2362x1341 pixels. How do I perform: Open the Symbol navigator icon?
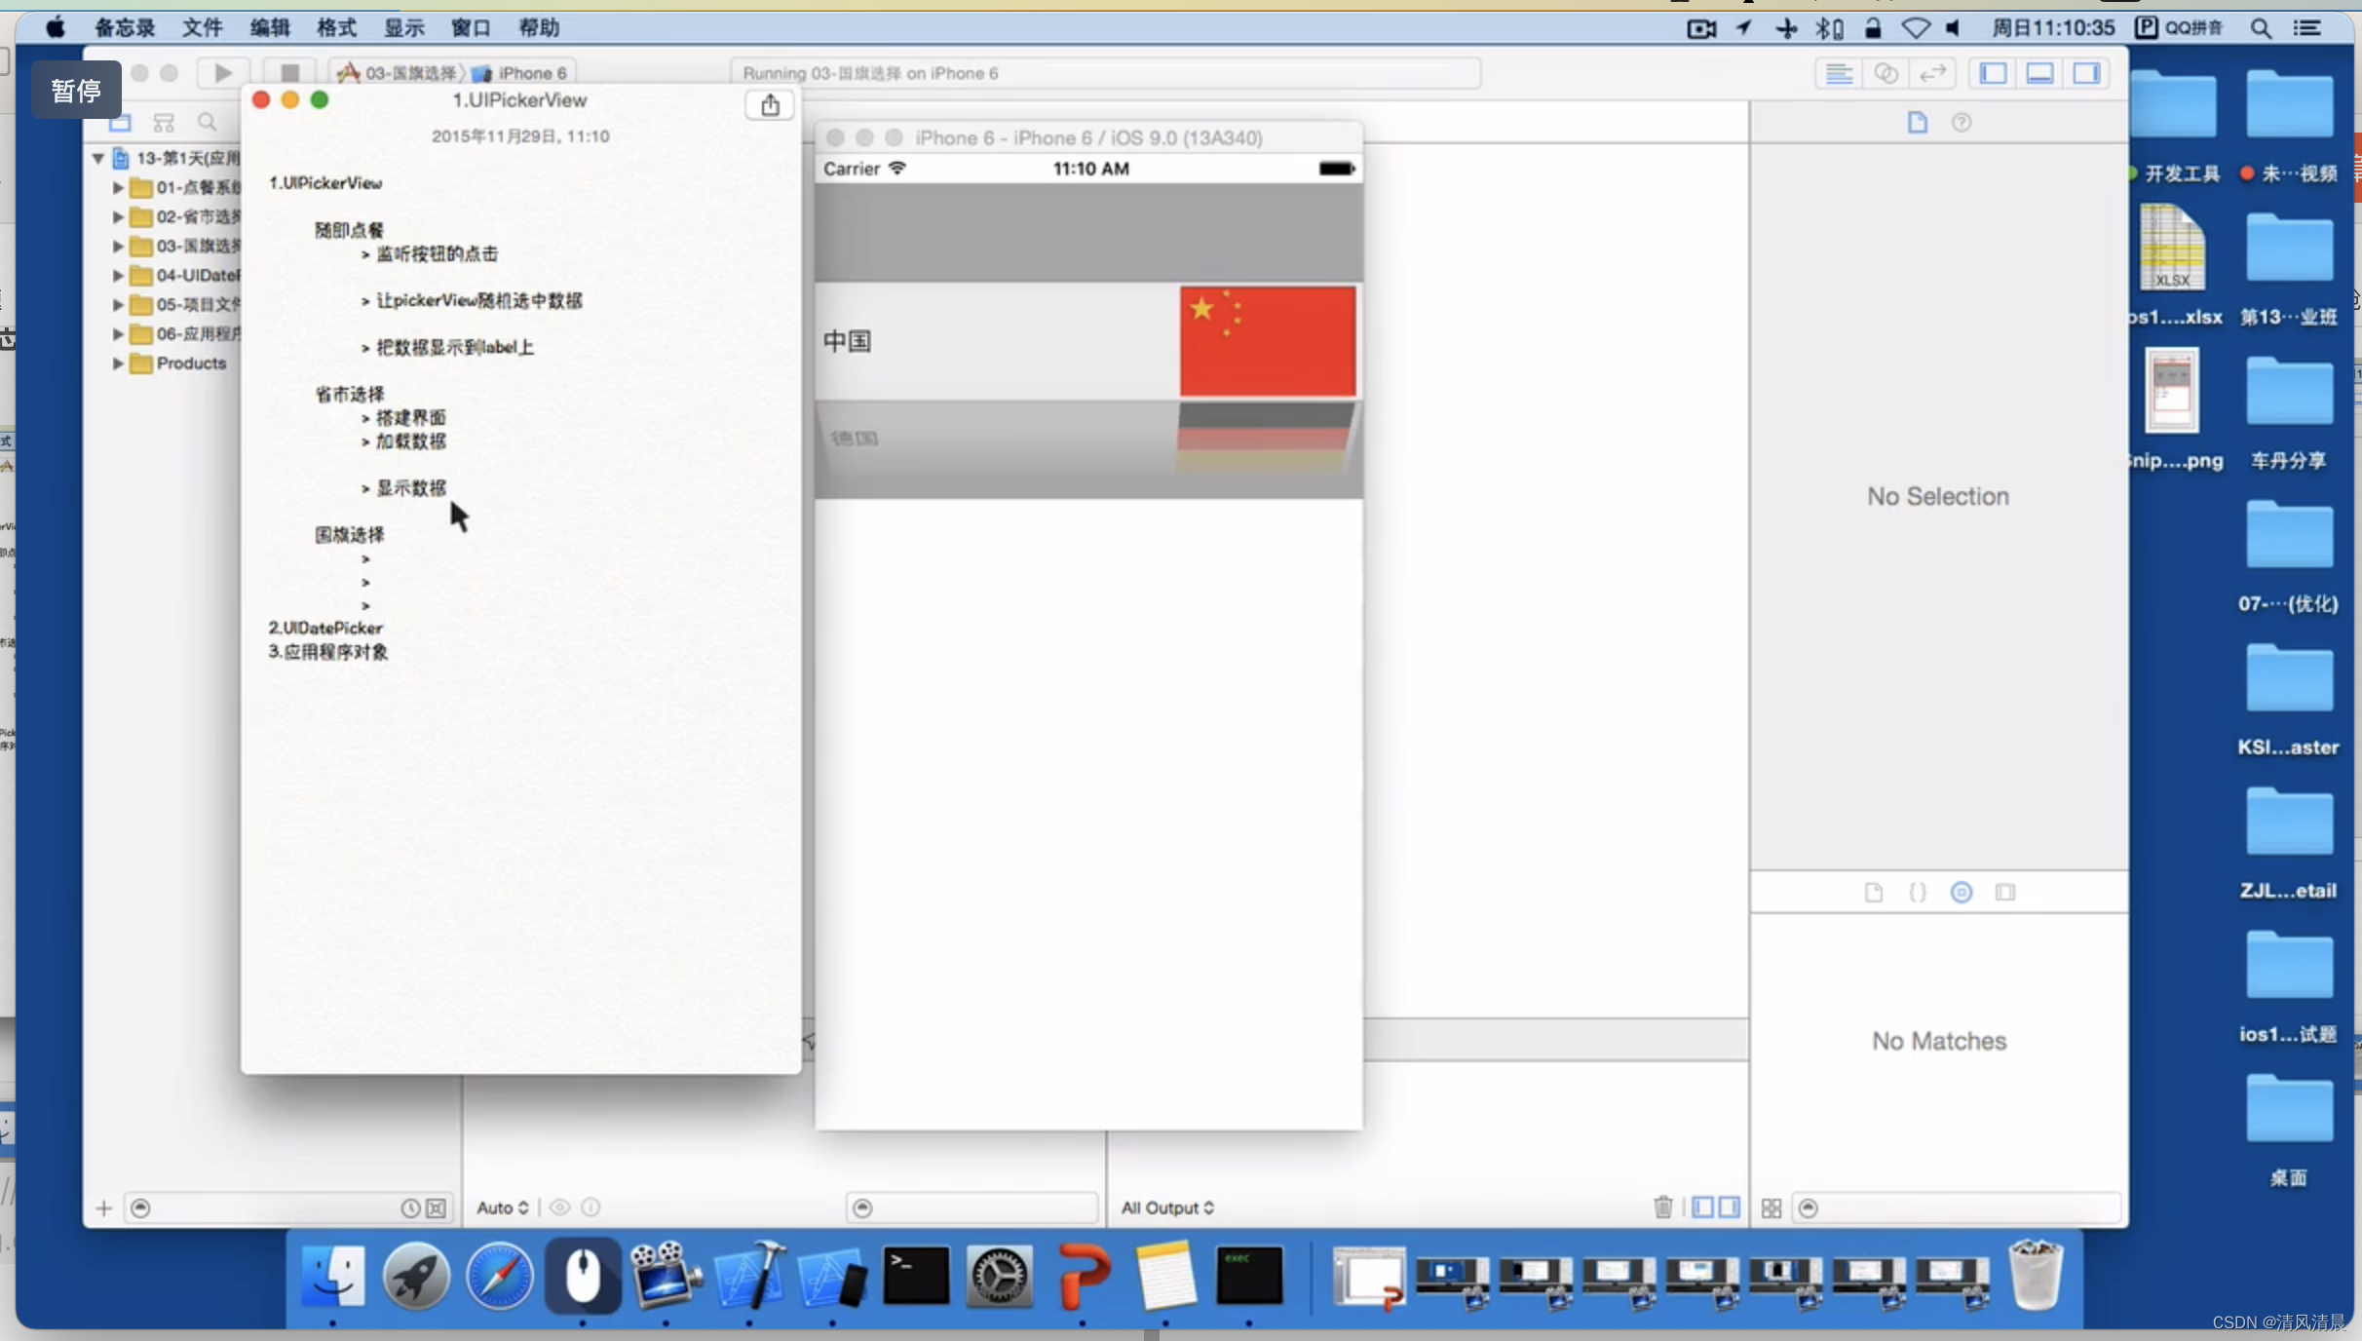pos(164,123)
